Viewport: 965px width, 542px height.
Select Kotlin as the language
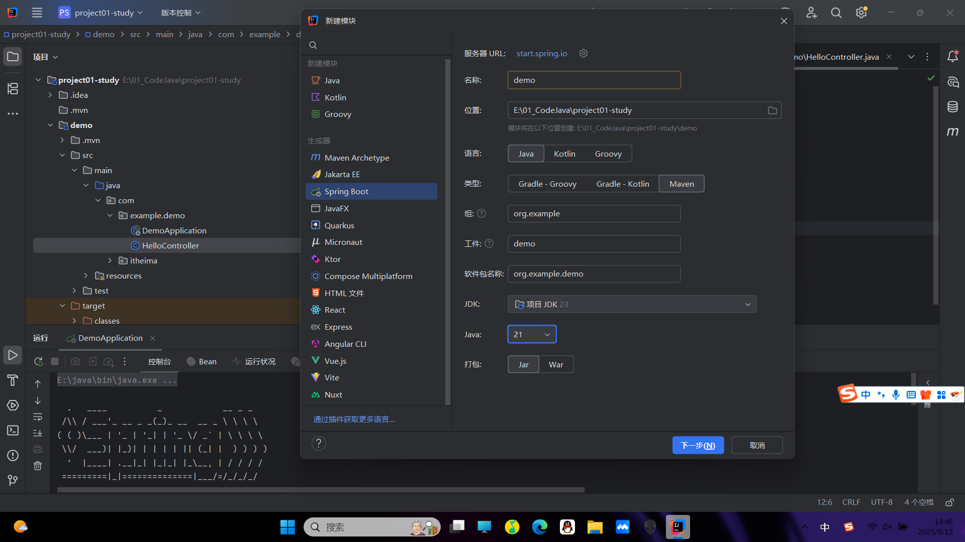coord(564,154)
